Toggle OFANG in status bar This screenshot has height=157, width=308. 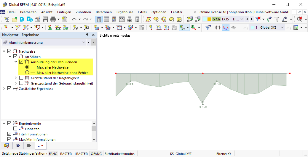pos(96,154)
